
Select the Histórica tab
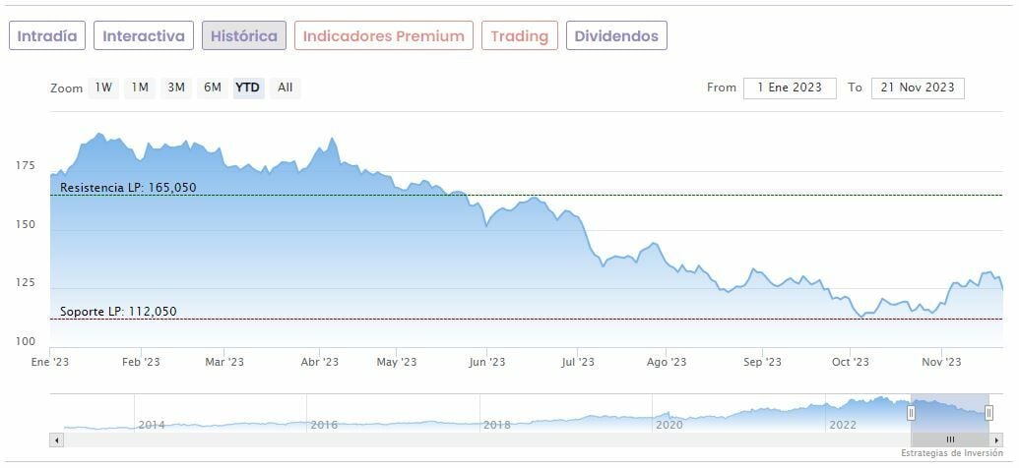[x=244, y=36]
